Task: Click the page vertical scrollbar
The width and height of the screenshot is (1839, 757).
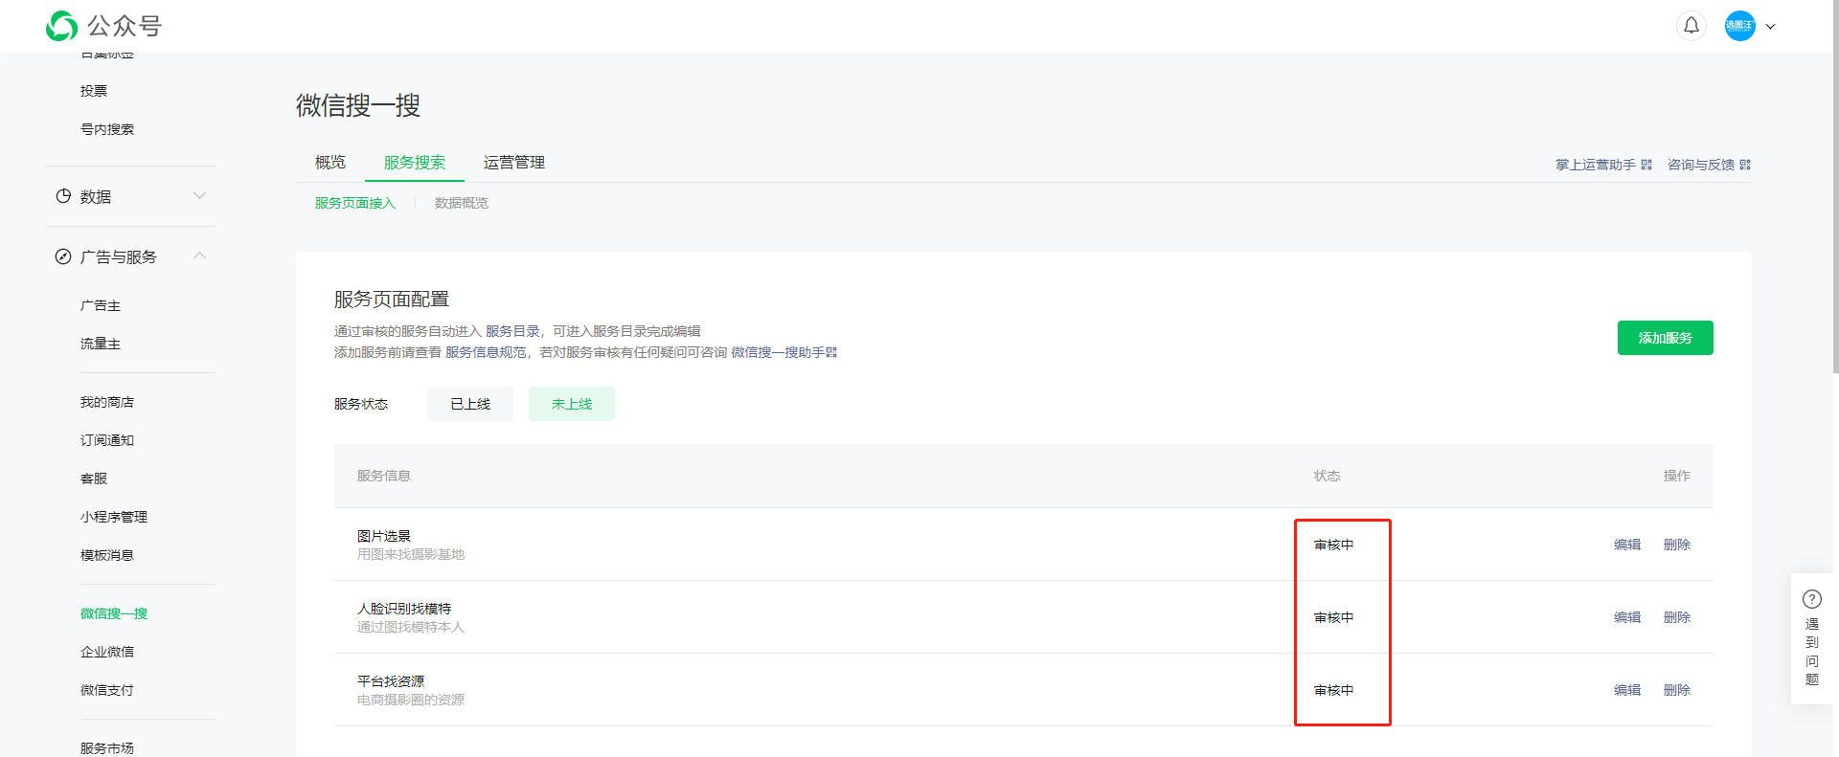Action: (x=1834, y=188)
